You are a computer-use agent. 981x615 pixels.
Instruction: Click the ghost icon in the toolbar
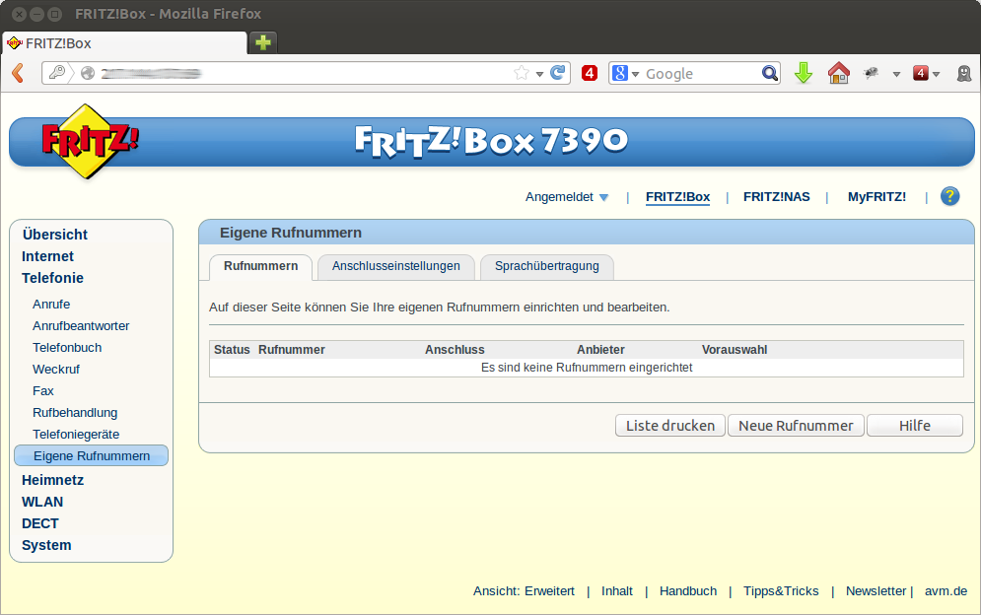(x=964, y=73)
